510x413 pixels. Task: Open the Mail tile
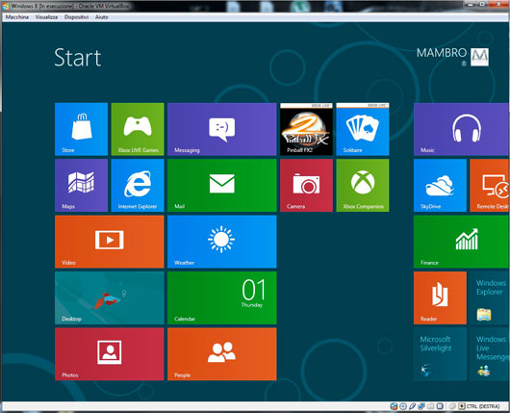222,185
